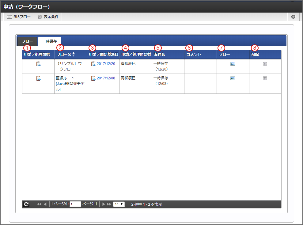Switch to the フロー tab

pos(27,41)
